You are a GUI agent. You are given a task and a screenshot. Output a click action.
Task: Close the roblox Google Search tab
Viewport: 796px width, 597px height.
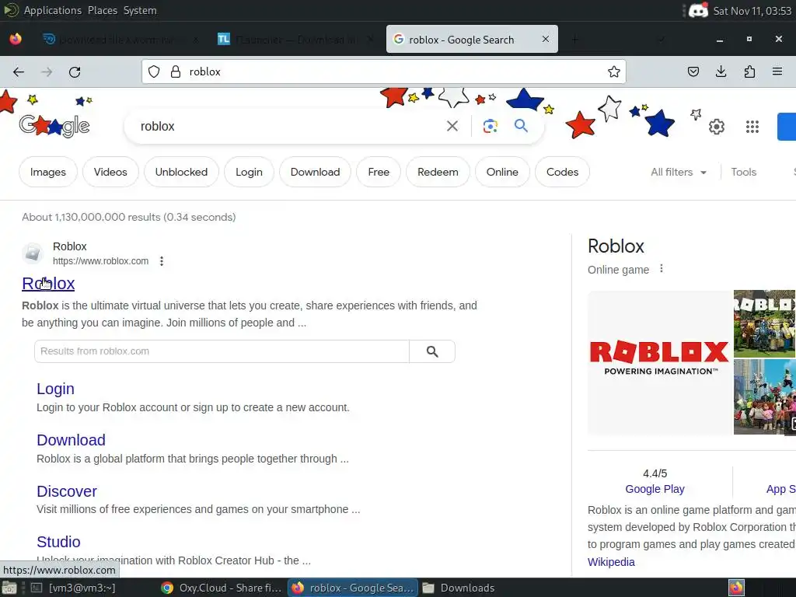click(545, 39)
